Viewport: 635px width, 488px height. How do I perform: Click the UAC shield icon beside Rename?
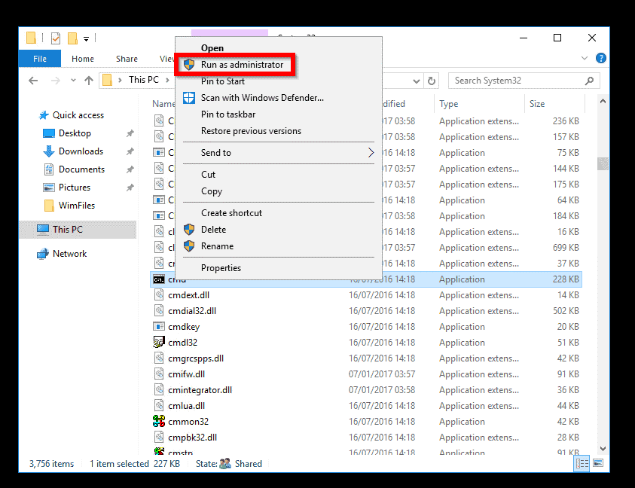189,246
